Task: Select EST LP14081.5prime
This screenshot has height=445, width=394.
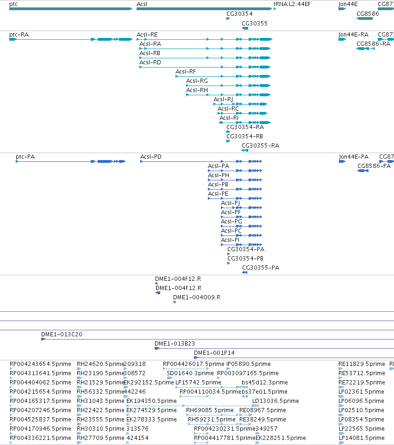Action: point(362,438)
